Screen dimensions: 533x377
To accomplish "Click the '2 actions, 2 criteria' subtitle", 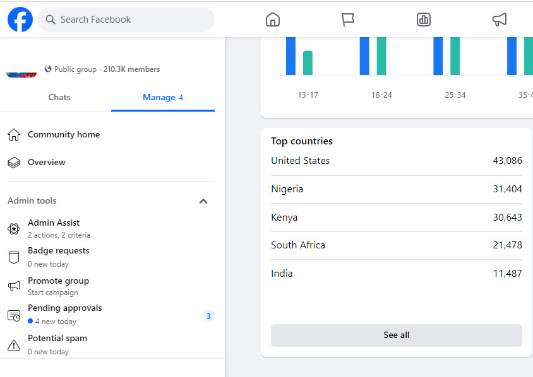I will [59, 235].
